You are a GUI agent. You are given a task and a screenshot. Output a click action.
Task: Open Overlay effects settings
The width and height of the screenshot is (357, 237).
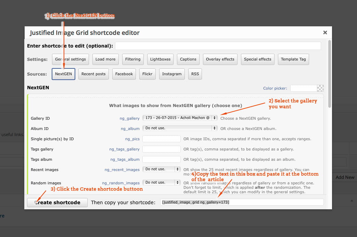[x=220, y=59]
